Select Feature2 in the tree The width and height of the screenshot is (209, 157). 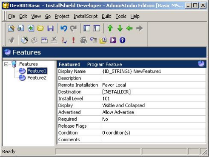pyautogui.click(x=37, y=78)
